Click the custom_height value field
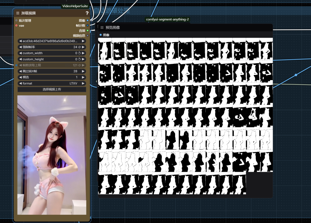311x223 pixels. click(52, 59)
